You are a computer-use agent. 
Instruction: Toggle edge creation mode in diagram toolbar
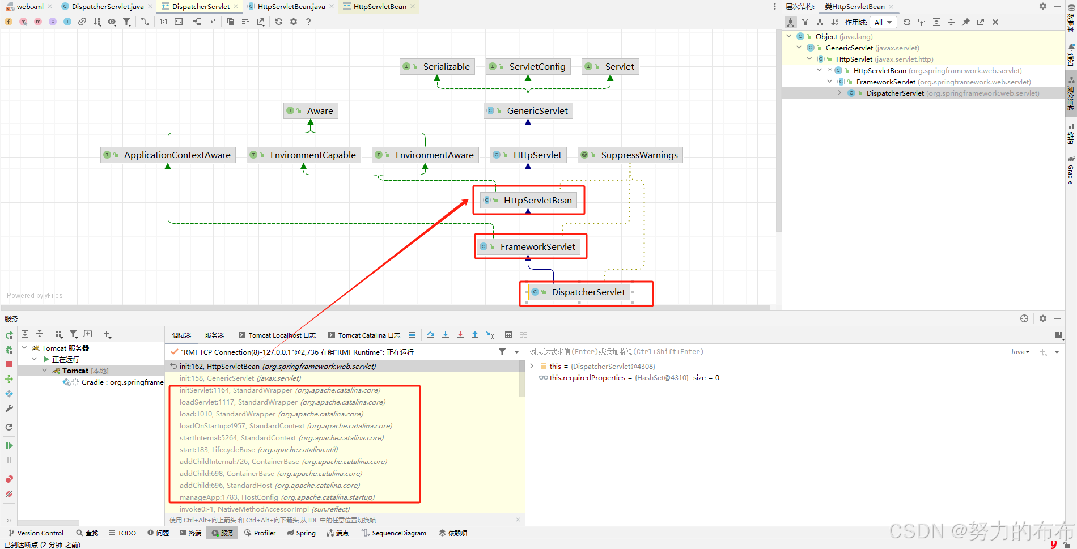coord(145,22)
